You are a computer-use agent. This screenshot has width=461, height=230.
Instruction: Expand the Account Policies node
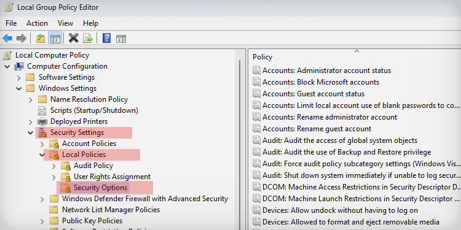point(42,144)
